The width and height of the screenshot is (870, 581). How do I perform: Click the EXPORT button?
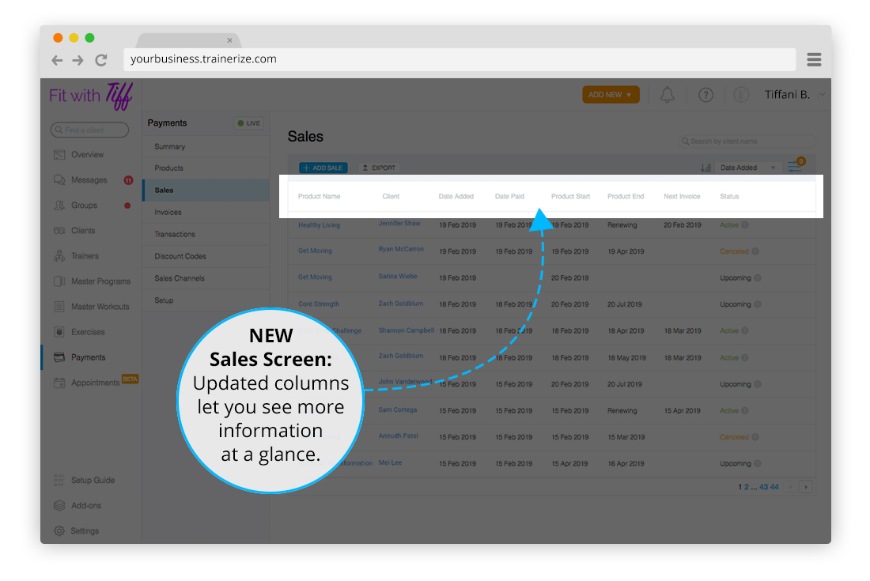379,168
